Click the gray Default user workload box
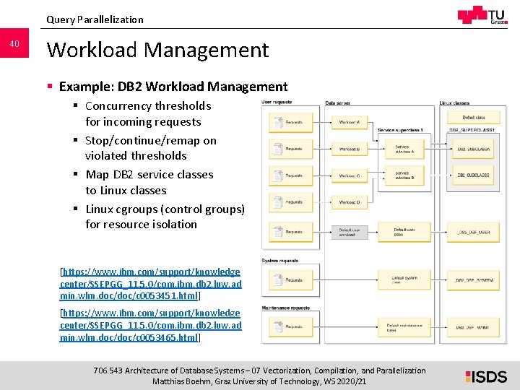 tap(350, 232)
